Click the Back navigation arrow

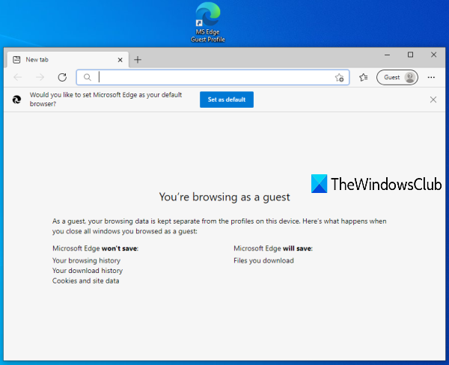[18, 77]
